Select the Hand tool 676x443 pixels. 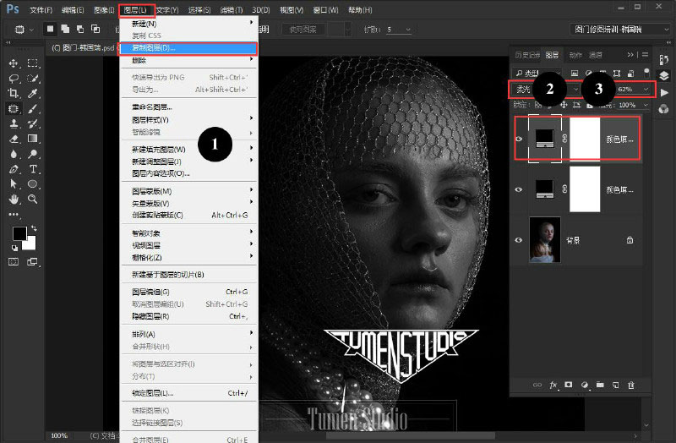[14, 199]
